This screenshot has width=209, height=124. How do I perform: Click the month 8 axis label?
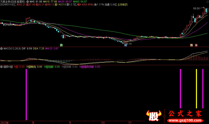pyautogui.click(x=33, y=123)
